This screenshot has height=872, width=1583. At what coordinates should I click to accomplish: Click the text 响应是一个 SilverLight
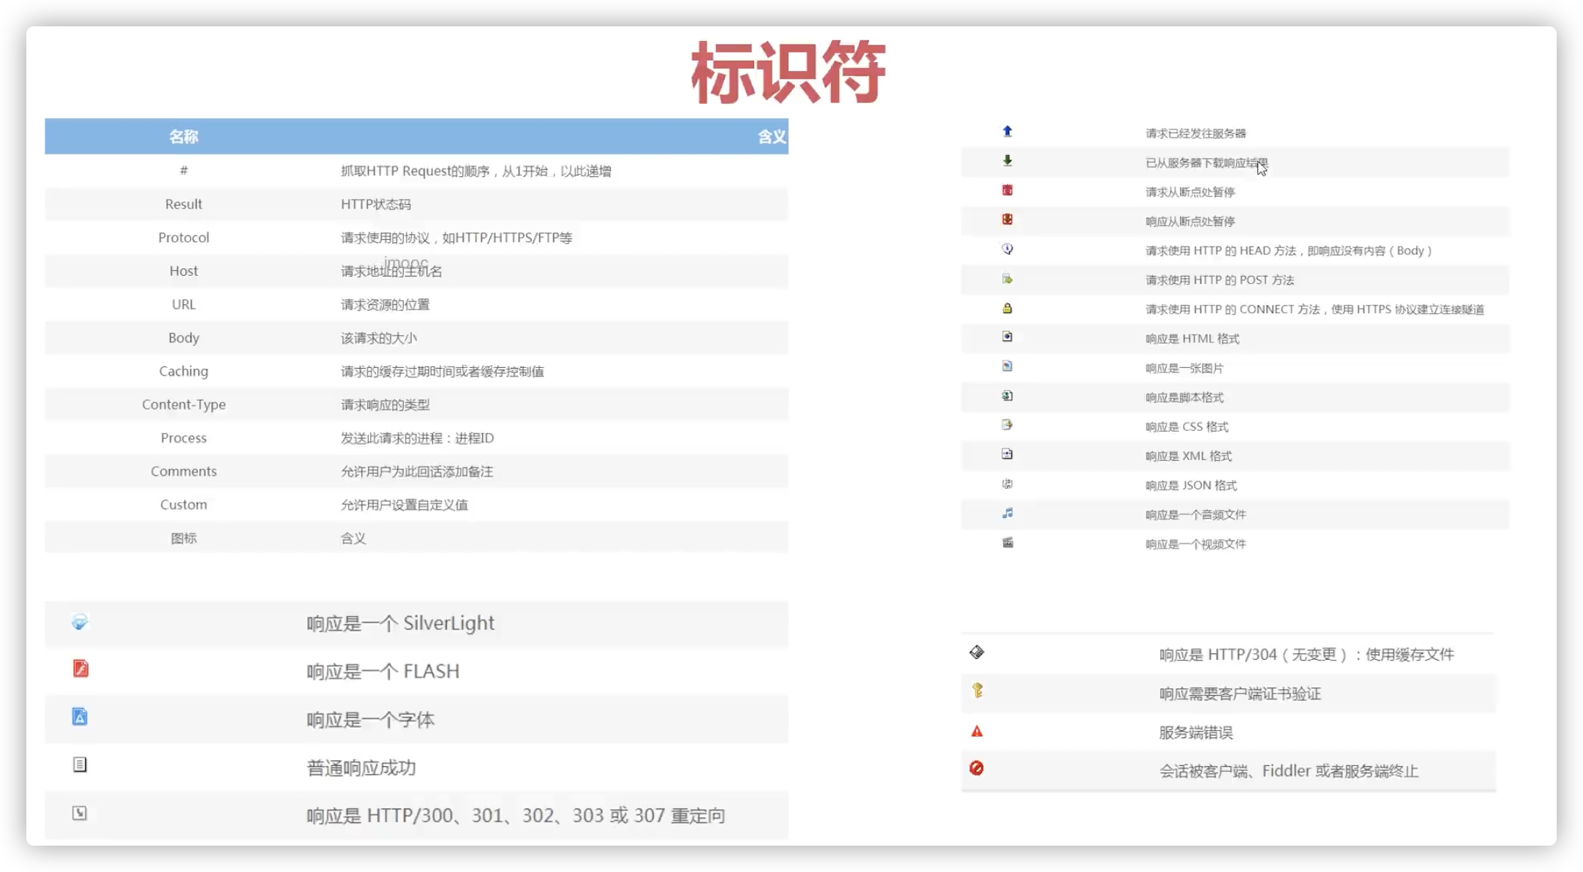pos(400,623)
